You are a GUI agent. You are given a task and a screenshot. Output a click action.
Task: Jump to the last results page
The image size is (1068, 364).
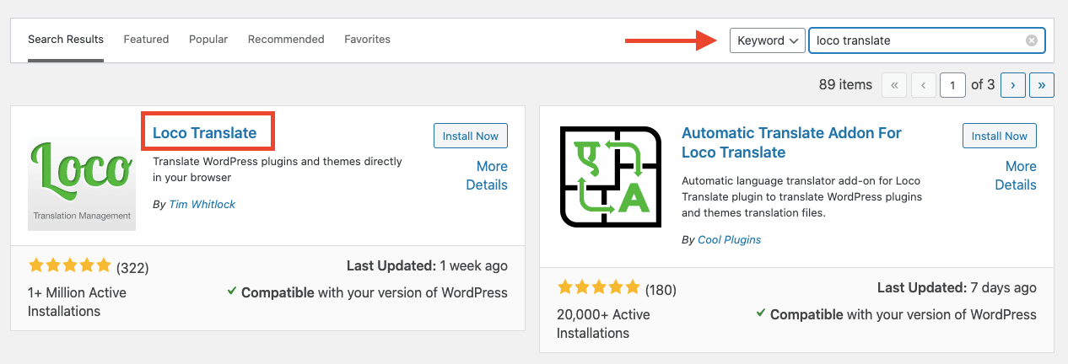tap(1043, 84)
